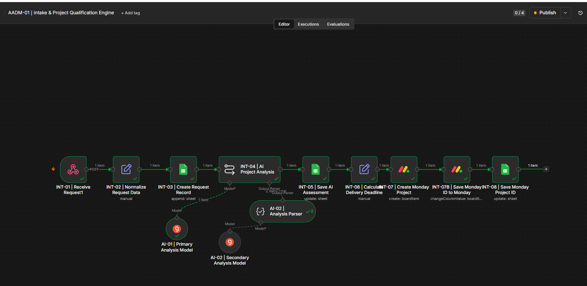This screenshot has height=286, width=587.
Task: Select INT-07B Save Monday ID to Monday node
Action: click(x=457, y=169)
